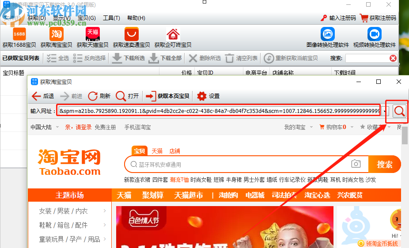Click 潮流T恤 hot search link

179,180
